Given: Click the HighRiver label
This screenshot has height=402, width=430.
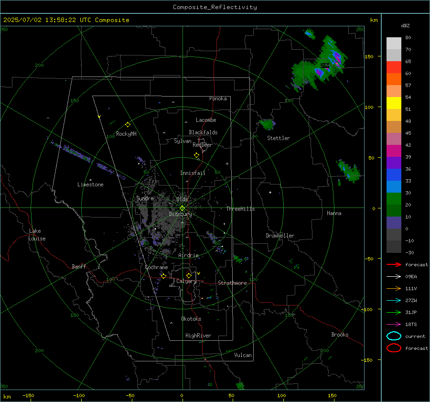Looking at the screenshot, I should click(198, 336).
